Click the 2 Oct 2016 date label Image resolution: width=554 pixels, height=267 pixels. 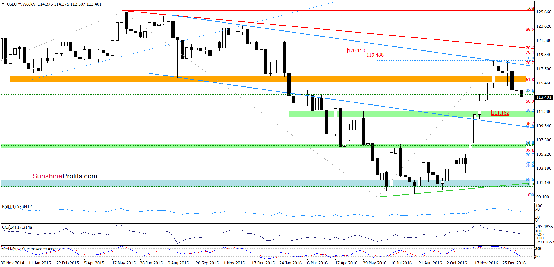pyautogui.click(x=457, y=263)
